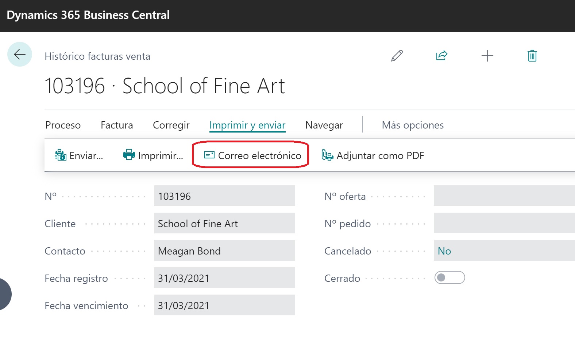Click Dynamics 365 Business Central title
The height and width of the screenshot is (343, 575).
(88, 15)
